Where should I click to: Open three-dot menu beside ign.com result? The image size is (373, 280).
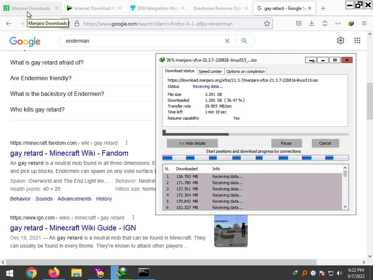(x=133, y=217)
